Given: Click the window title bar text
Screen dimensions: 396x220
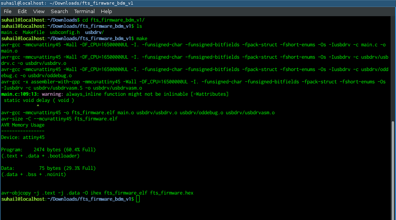Looking at the screenshot, I should point(67,3).
